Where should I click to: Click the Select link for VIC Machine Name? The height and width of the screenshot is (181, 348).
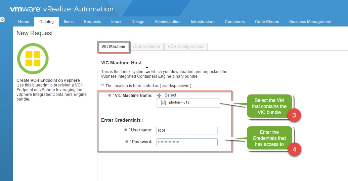click(170, 95)
